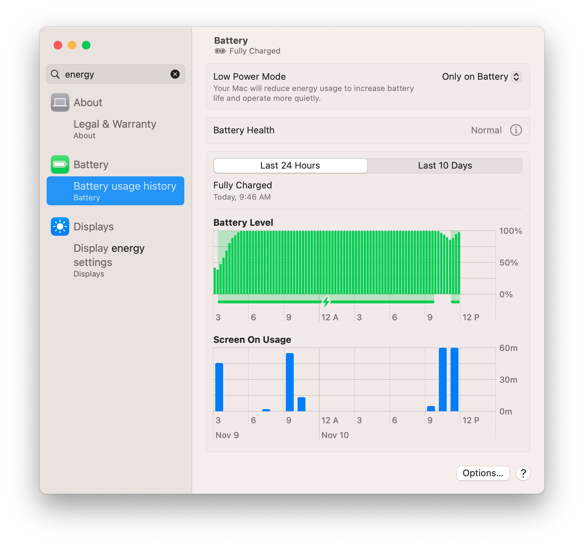Click the Only on Battery stepper chevrons
Image resolution: width=584 pixels, height=546 pixels.
tap(517, 77)
